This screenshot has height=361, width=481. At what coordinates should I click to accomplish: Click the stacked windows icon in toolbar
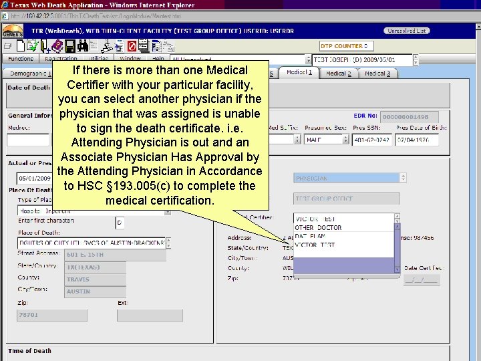(x=7, y=46)
